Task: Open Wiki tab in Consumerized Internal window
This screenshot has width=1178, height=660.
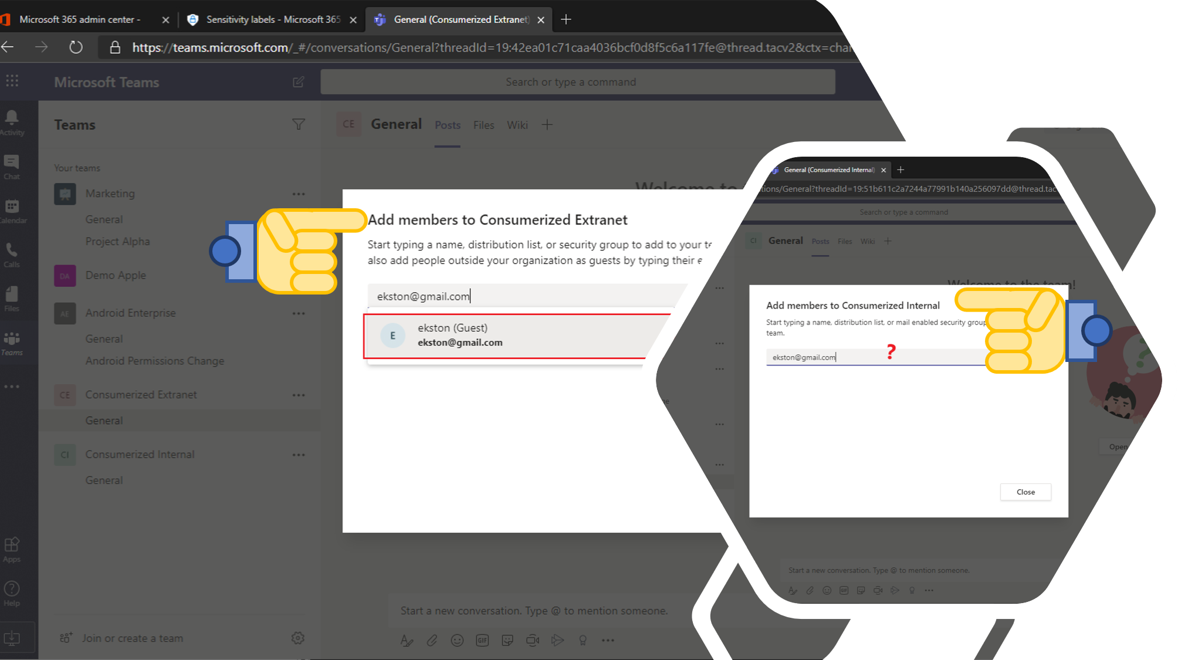Action: pyautogui.click(x=868, y=241)
